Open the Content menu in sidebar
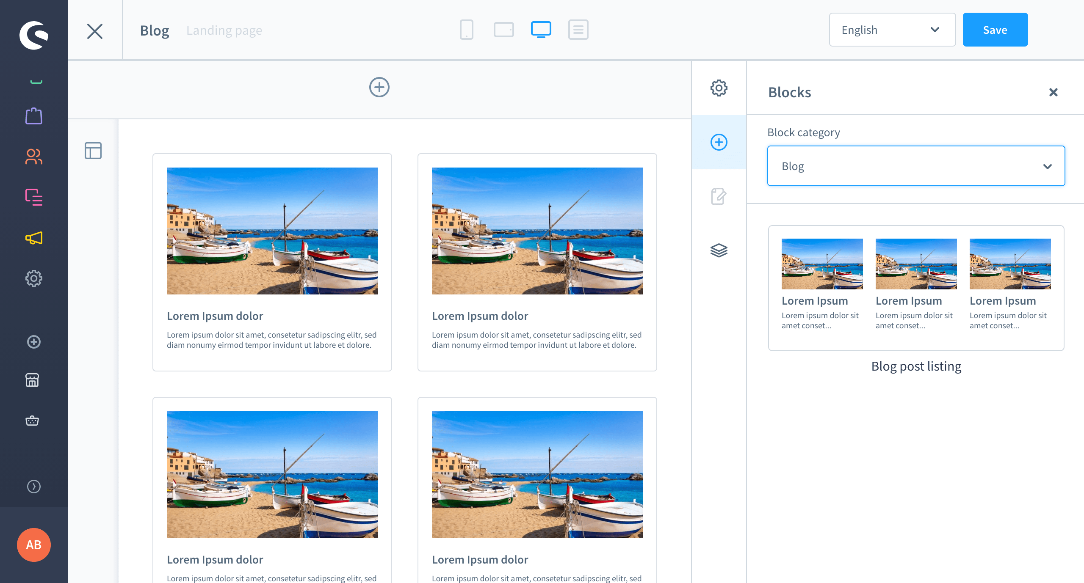Image resolution: width=1084 pixels, height=583 pixels. pyautogui.click(x=34, y=197)
